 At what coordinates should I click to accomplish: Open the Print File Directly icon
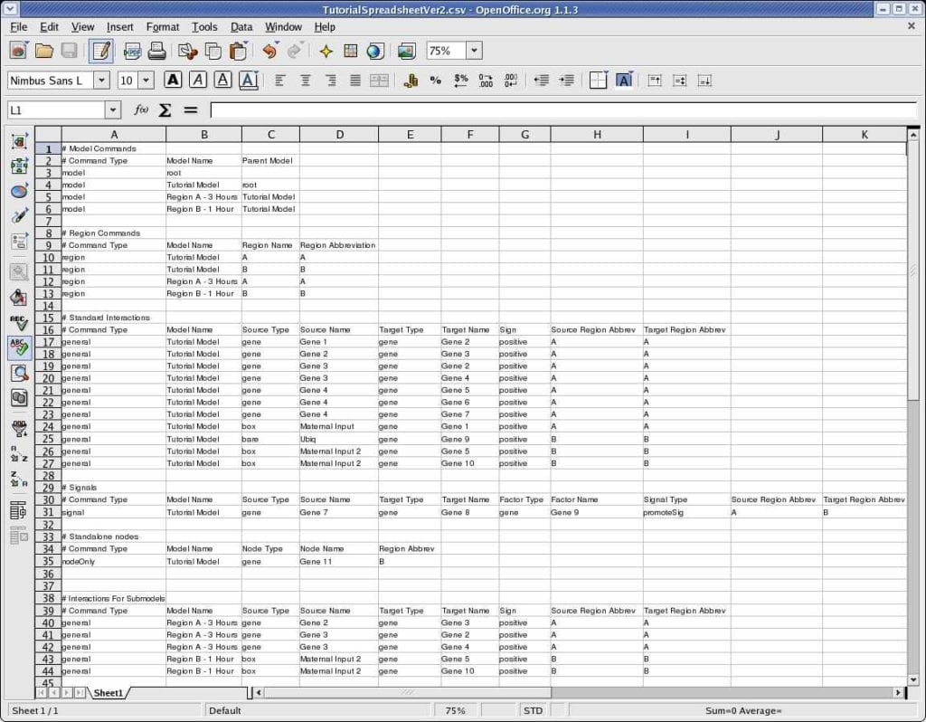coord(157,51)
